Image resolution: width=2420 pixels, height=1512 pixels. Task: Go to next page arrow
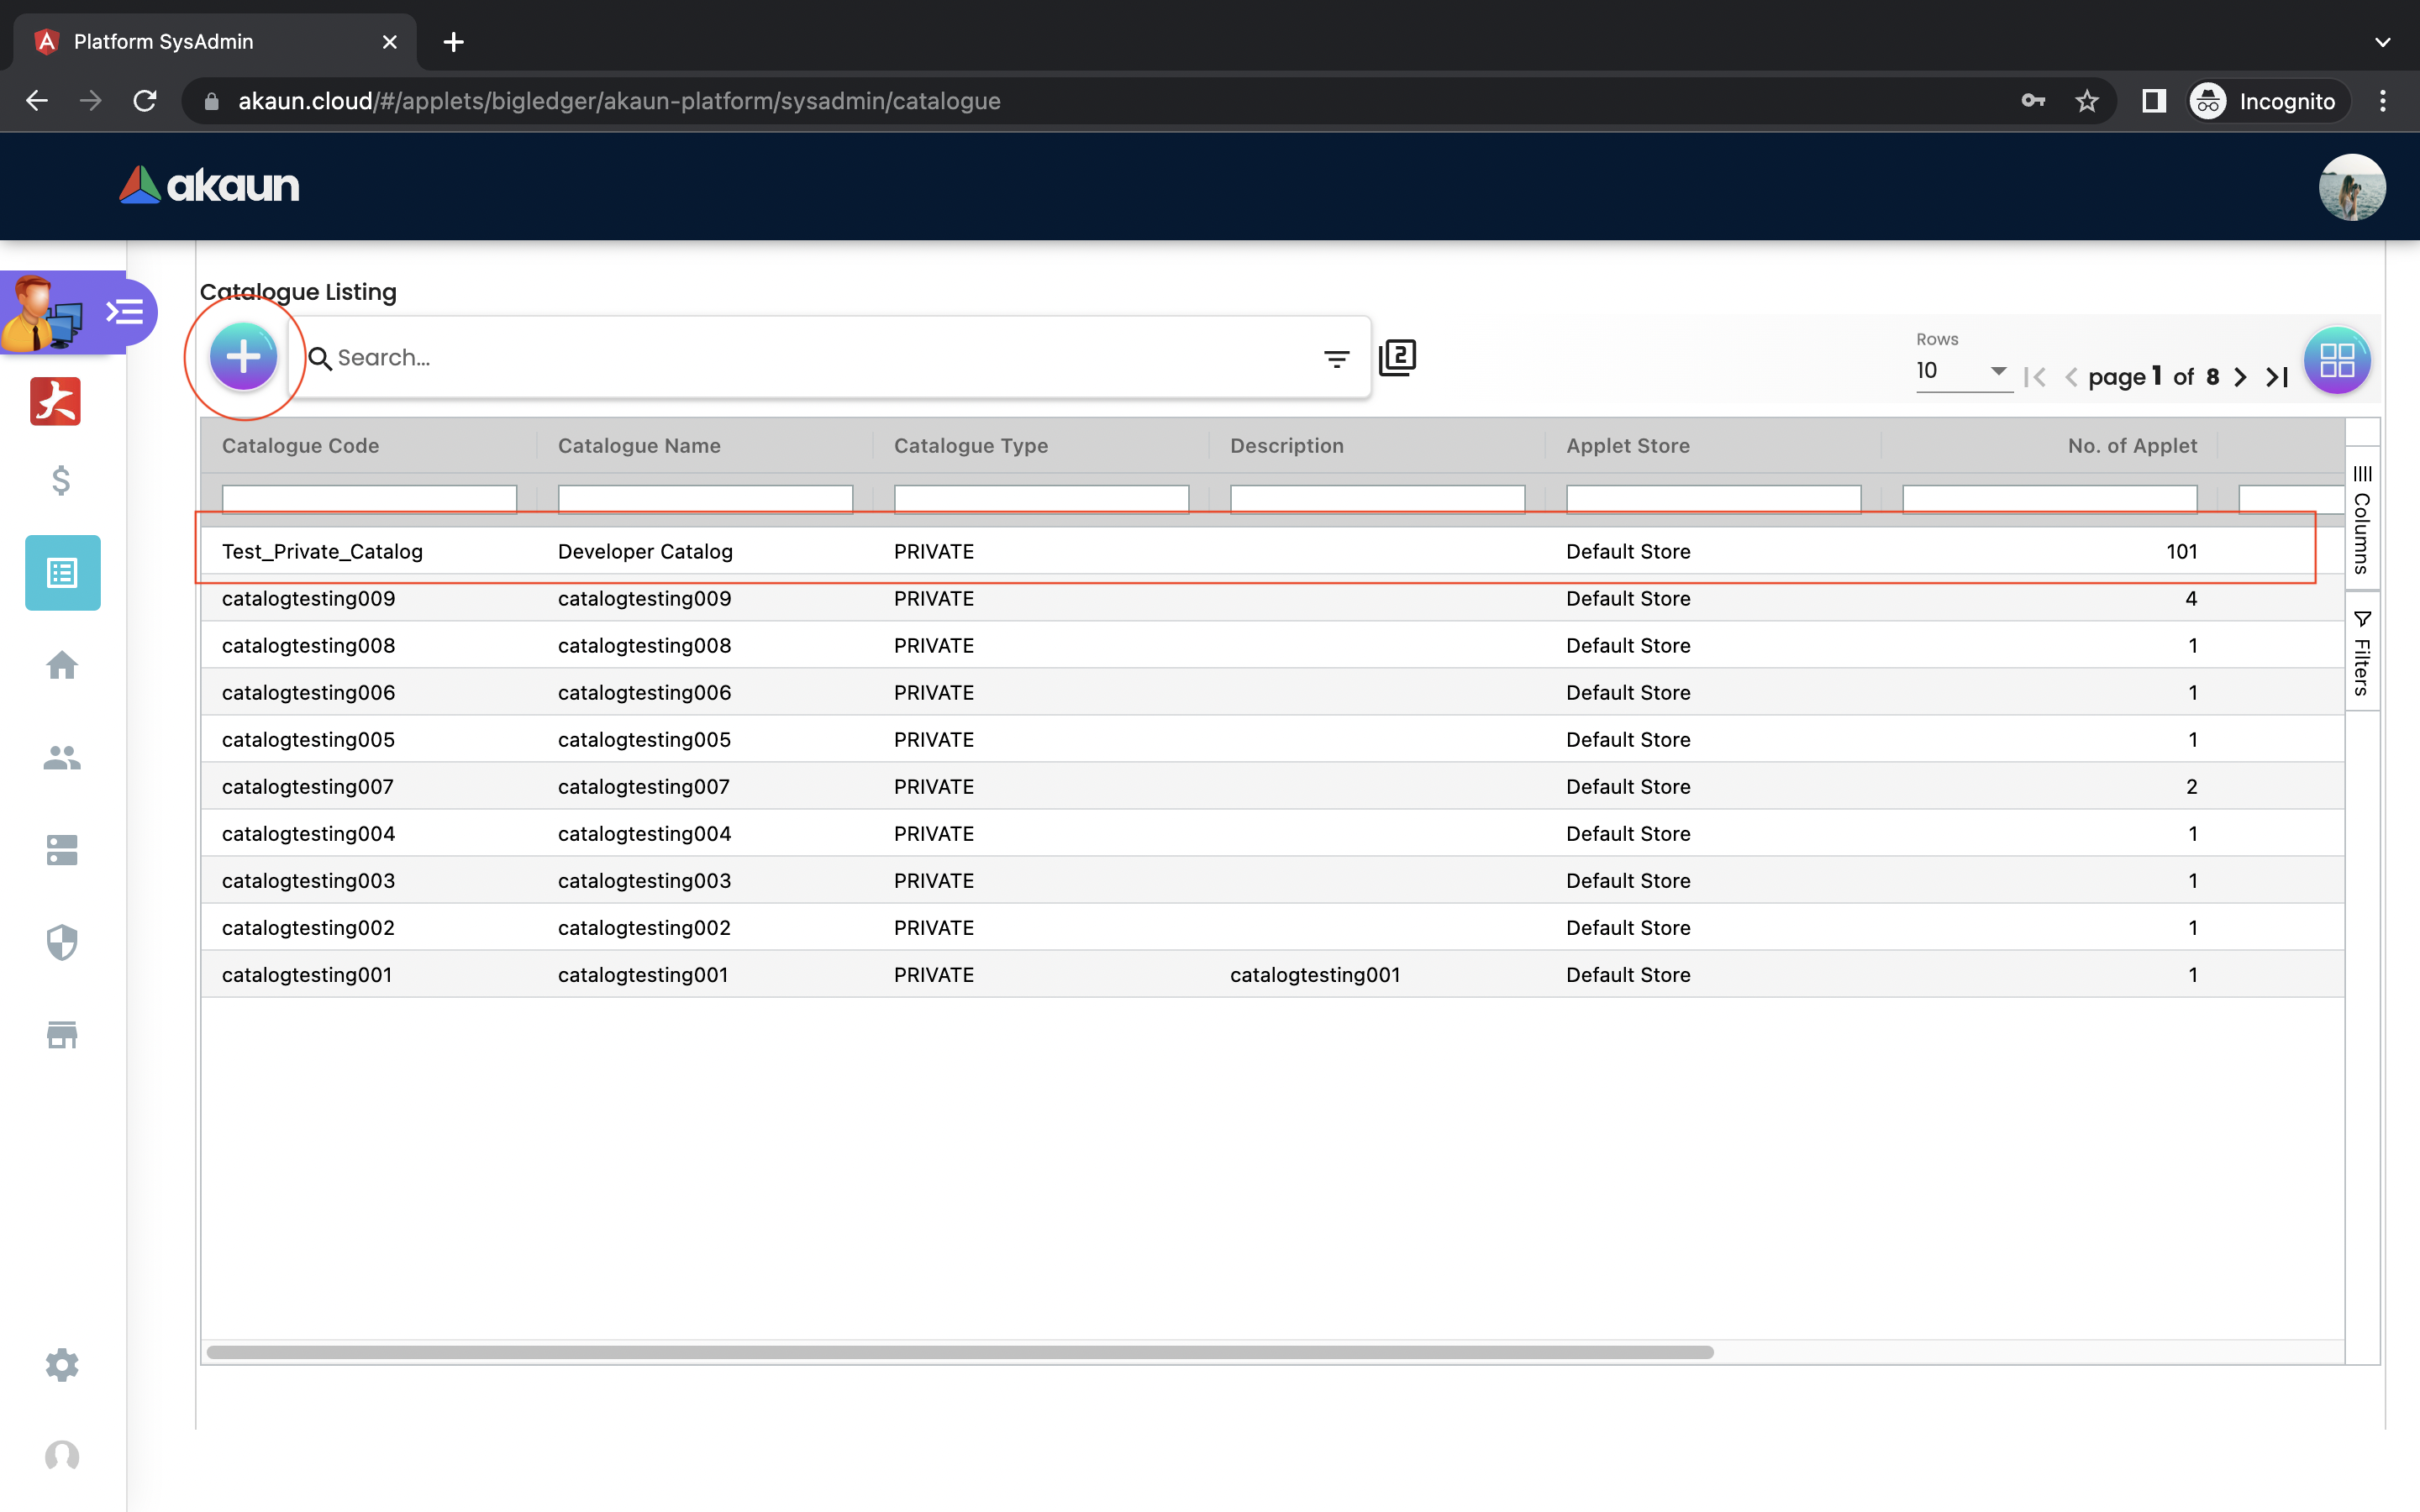click(2241, 377)
